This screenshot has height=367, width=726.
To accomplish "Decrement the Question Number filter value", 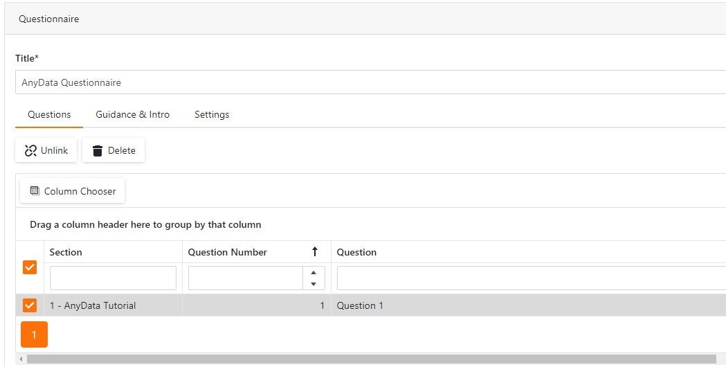I will point(314,283).
